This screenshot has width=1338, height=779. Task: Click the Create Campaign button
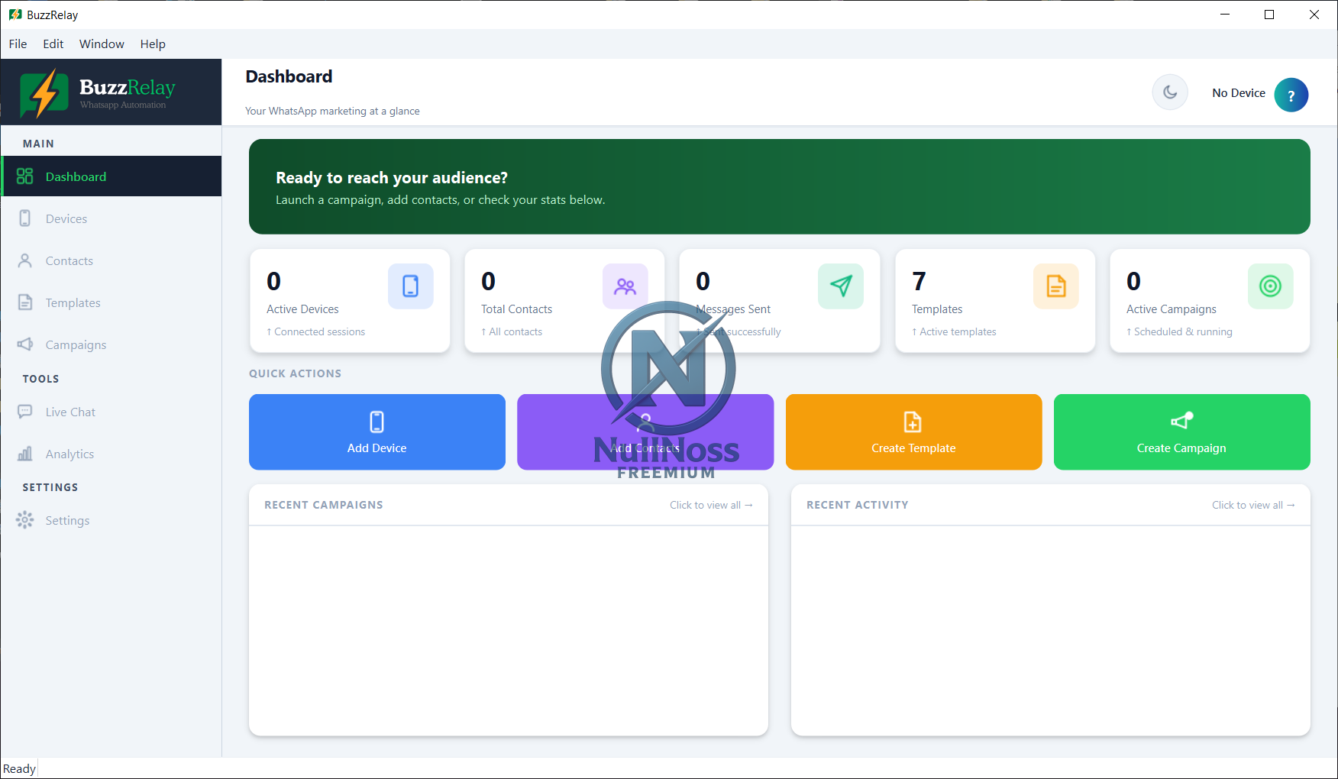pos(1181,432)
